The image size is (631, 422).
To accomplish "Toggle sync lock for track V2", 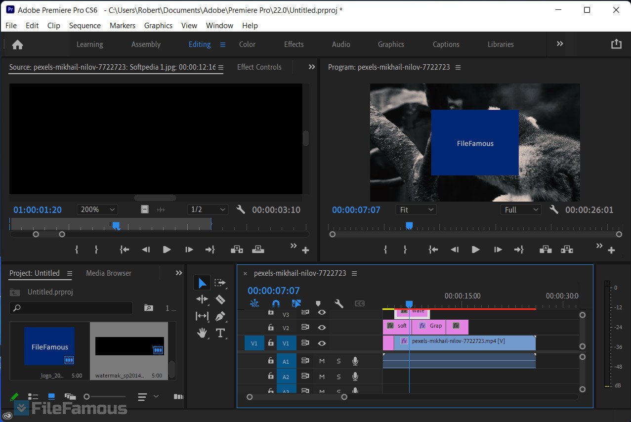I will coord(305,327).
